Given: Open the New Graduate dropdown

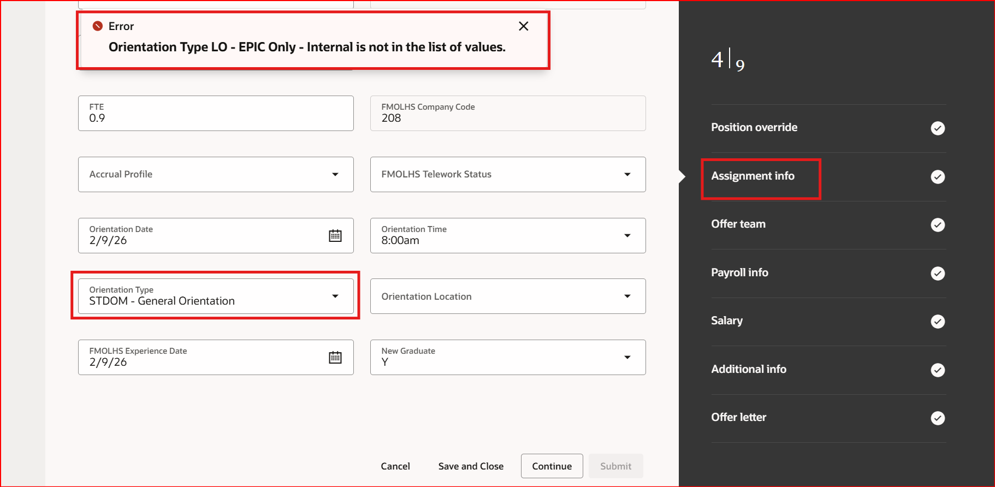Looking at the screenshot, I should click(x=627, y=357).
